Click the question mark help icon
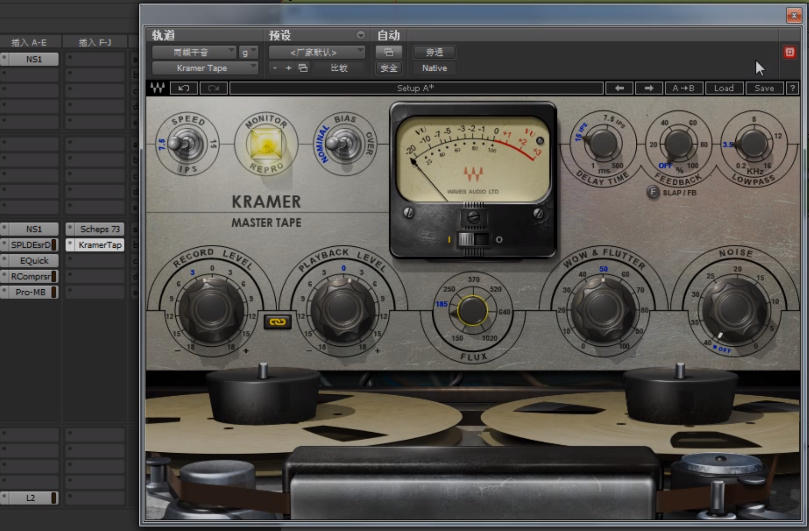809x531 pixels. [792, 88]
